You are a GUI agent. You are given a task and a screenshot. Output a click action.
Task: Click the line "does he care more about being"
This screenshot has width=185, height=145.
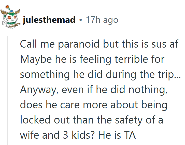pyautogui.click(x=93, y=105)
